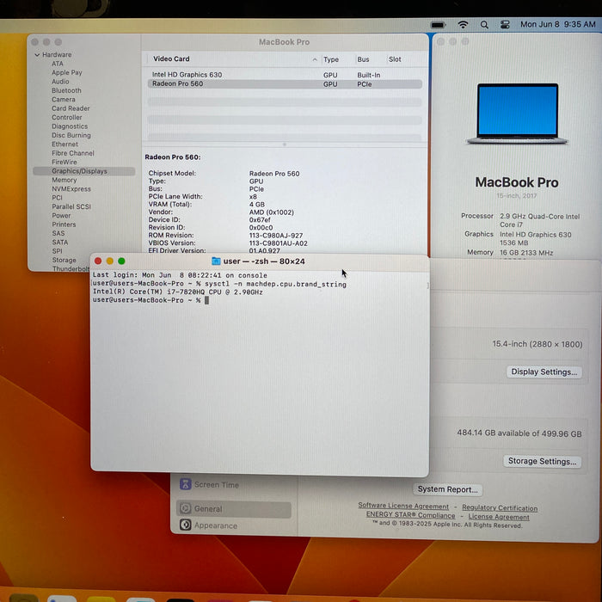Click the ROM Revision value 113-C980AJ-927

(276, 236)
